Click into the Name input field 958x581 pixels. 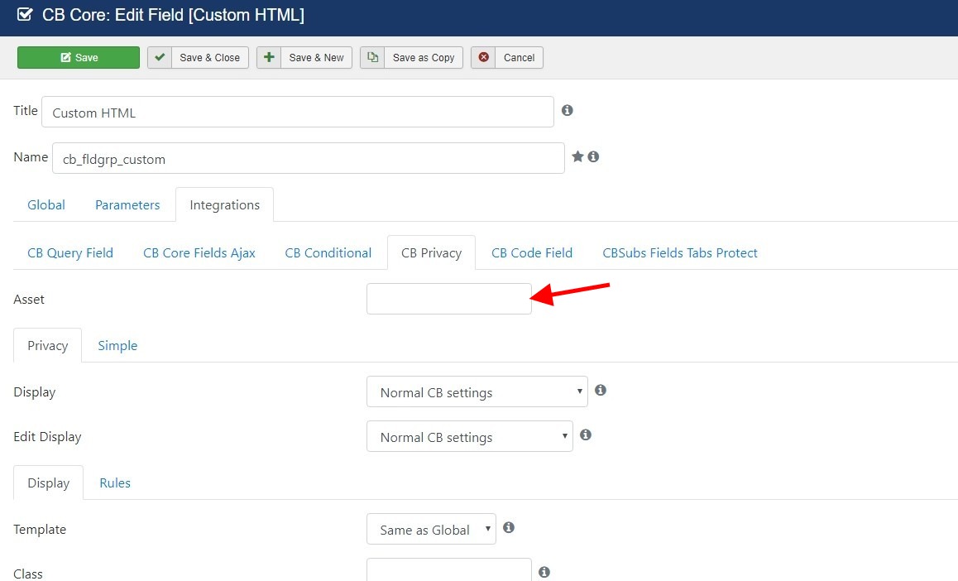(x=309, y=158)
